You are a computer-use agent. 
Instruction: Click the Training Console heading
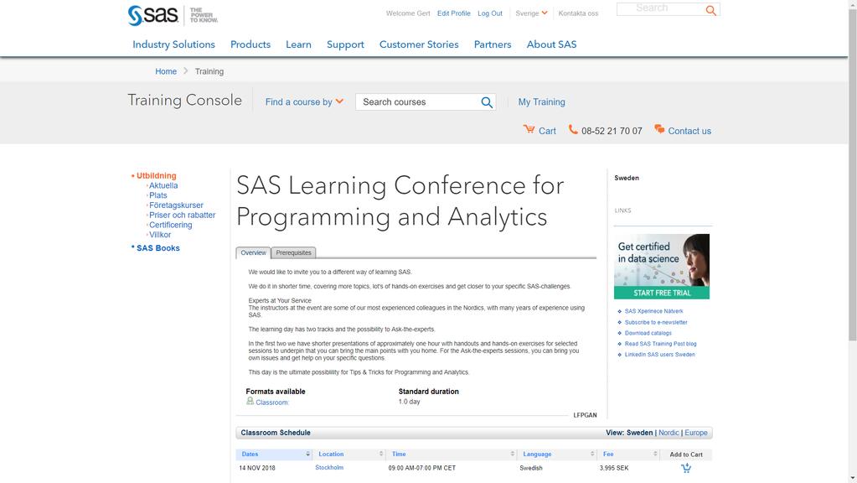(x=185, y=100)
